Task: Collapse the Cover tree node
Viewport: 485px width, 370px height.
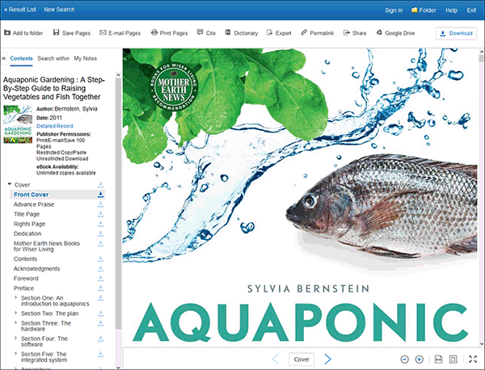Action: click(10, 184)
